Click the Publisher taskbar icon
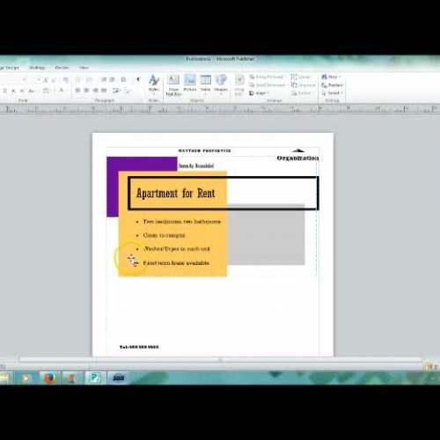The image size is (440, 440). [95, 378]
